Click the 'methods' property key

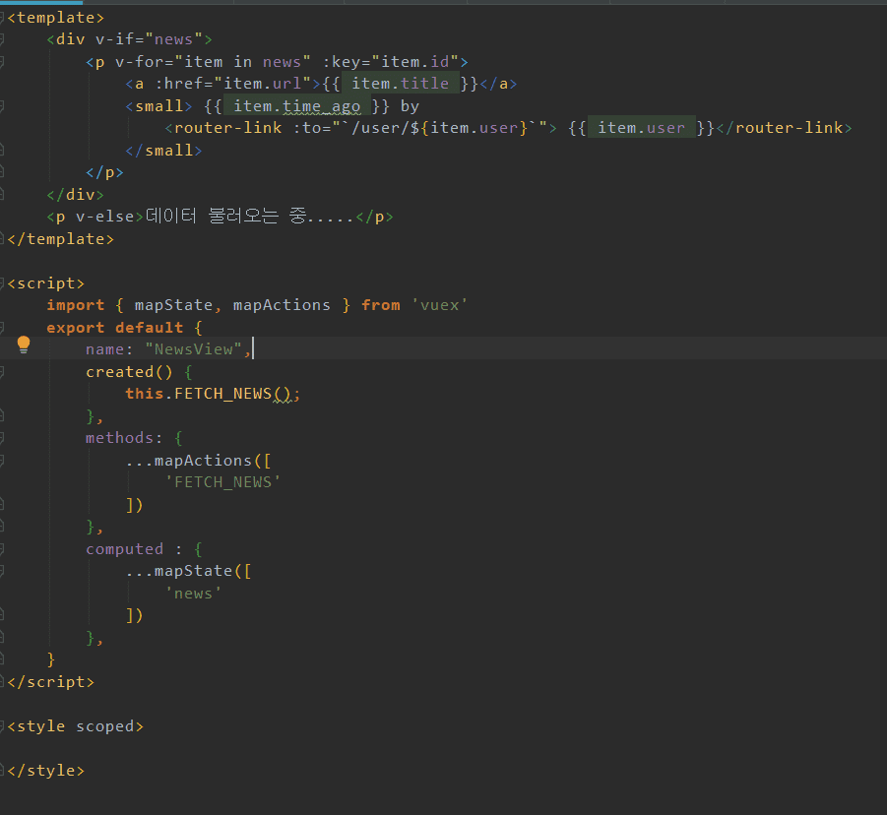coord(119,438)
